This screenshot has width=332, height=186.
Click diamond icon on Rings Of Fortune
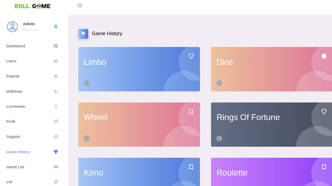click(x=324, y=112)
